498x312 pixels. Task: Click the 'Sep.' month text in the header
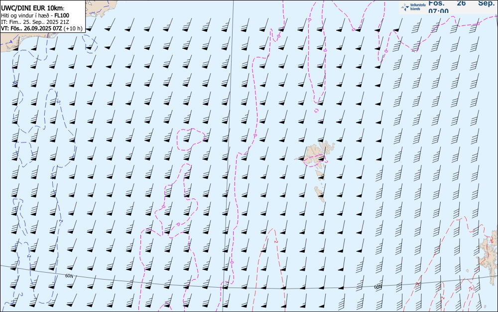point(486,3)
